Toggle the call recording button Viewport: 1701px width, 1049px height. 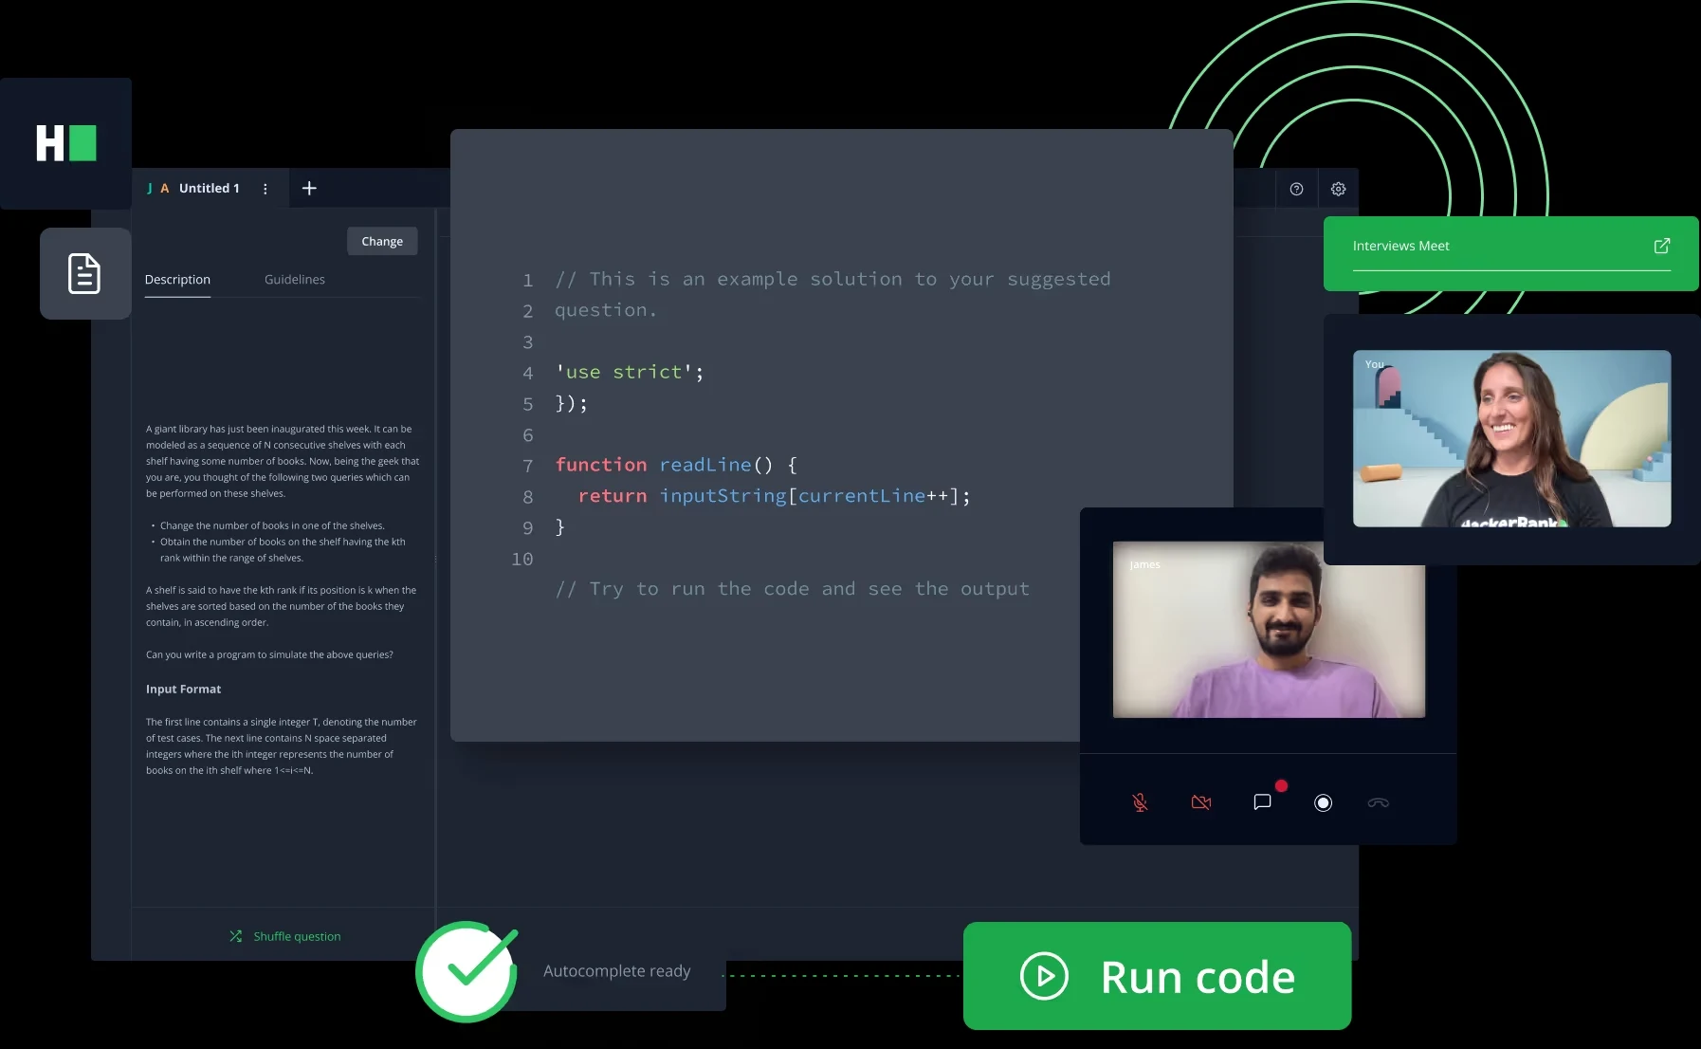pyautogui.click(x=1323, y=803)
